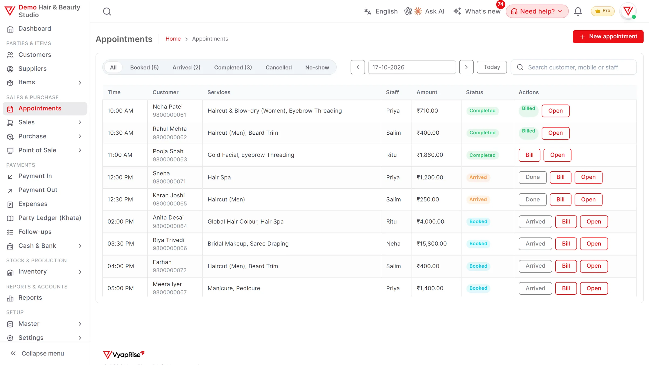649x365 pixels.
Task: Select the Booked (5) filter tab
Action: coord(144,67)
